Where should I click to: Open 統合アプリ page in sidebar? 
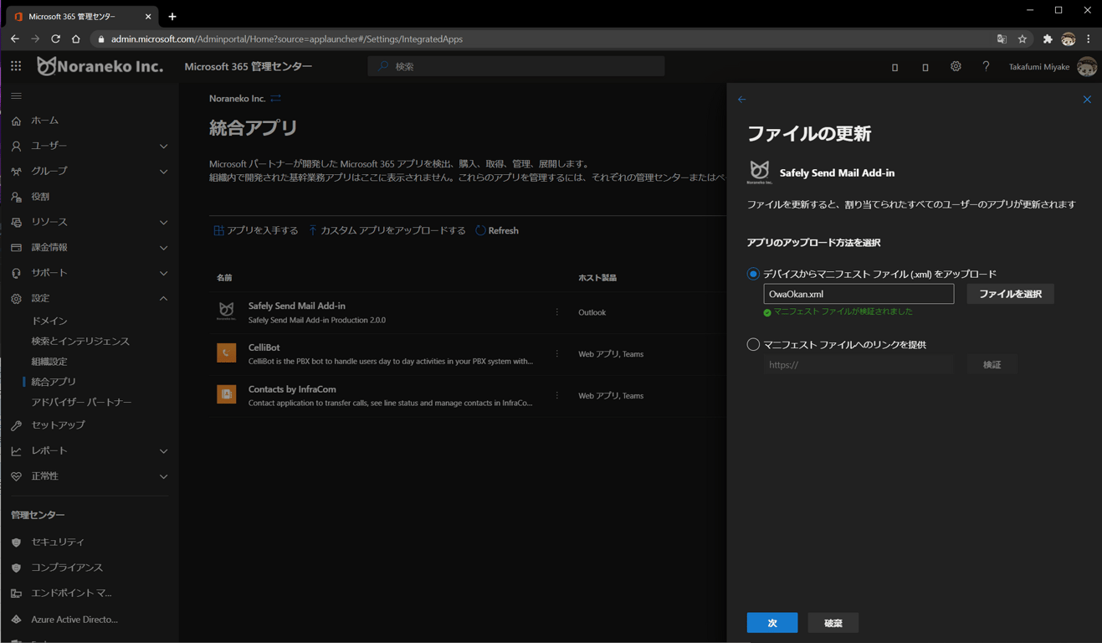[x=54, y=382]
